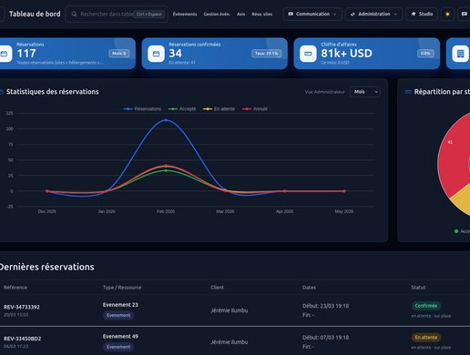Viewport: 470px width, 355px height.
Task: Click the Début: 23/03 19:18 date
Action: [325, 306]
